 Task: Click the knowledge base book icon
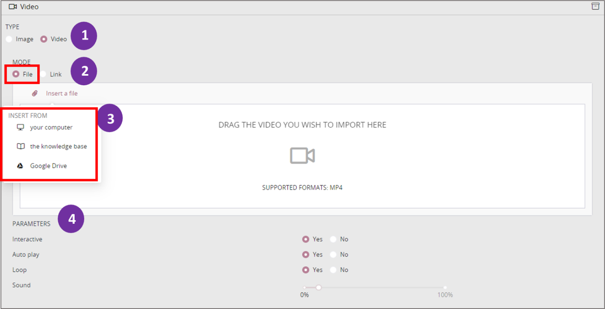click(x=20, y=146)
